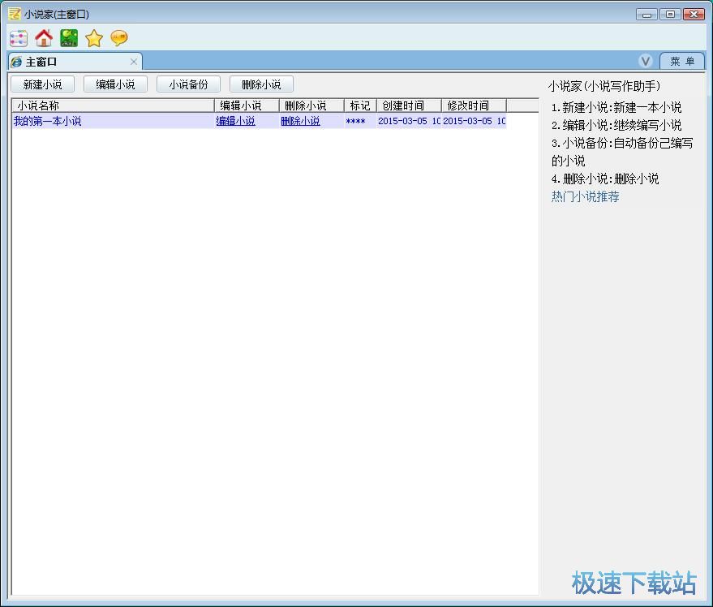Click the 标记 column header
This screenshot has width=713, height=607.
click(361, 105)
